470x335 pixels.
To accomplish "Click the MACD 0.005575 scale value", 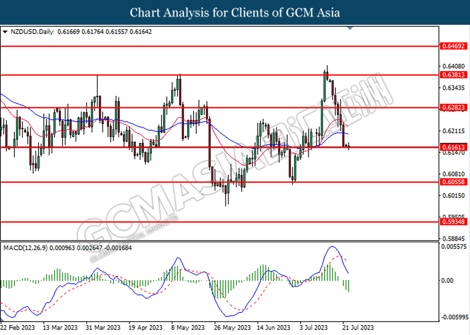I will [454, 247].
